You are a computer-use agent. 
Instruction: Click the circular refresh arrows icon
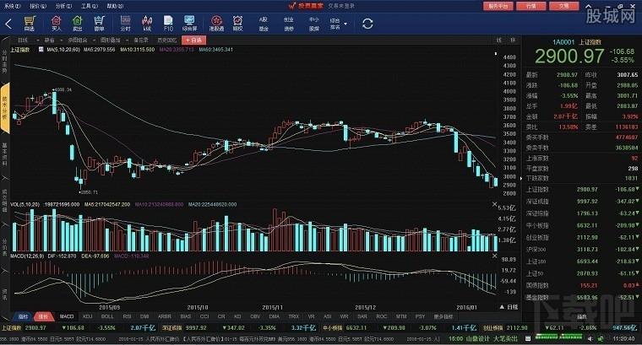click(x=367, y=24)
